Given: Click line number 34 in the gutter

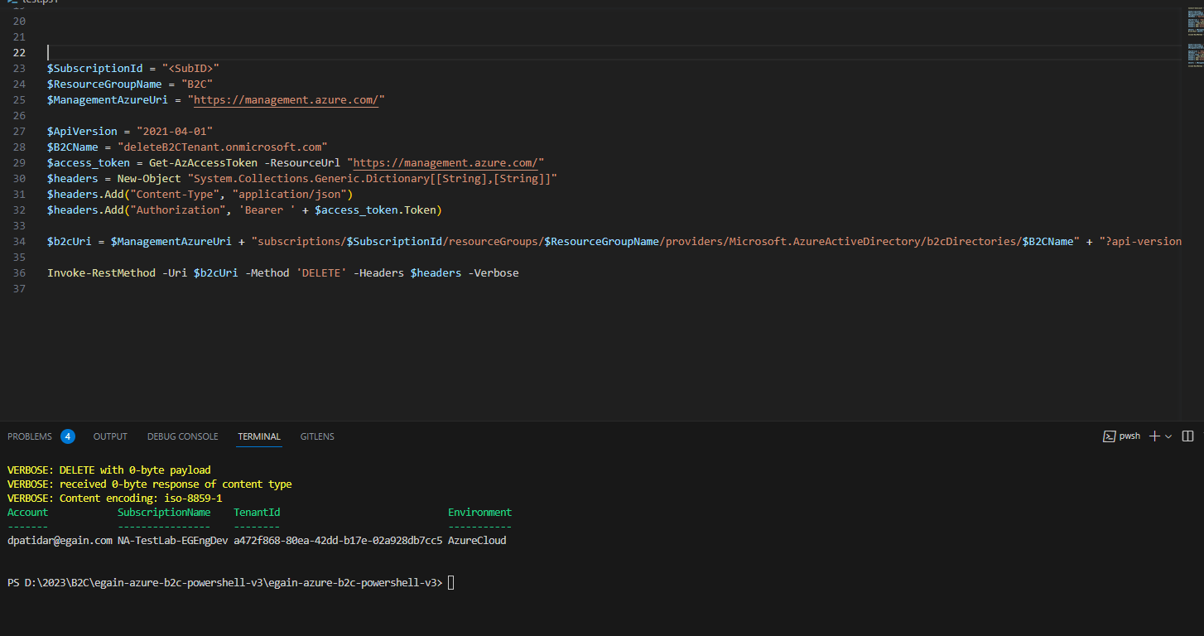Looking at the screenshot, I should [x=19, y=241].
